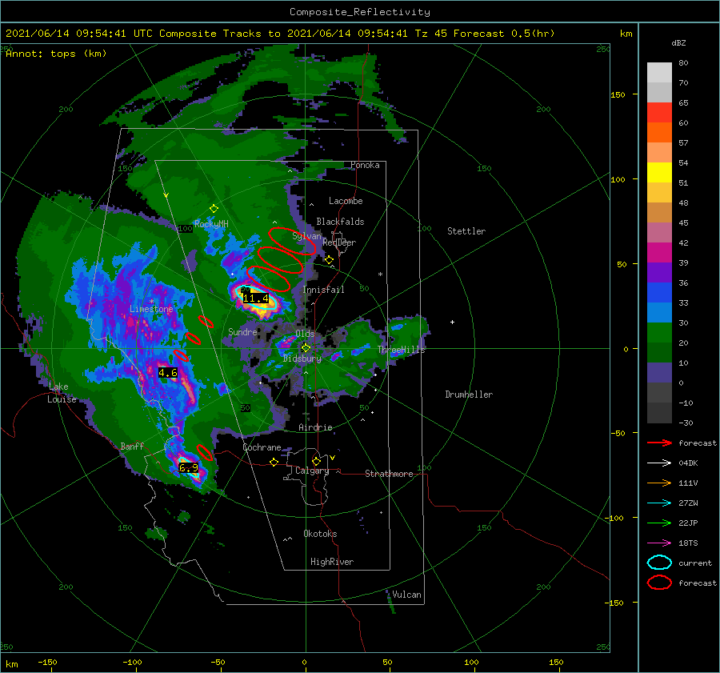Click the Vulcan town label
The image size is (720, 673).
(407, 595)
